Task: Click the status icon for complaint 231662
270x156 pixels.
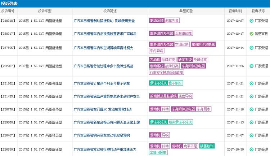Action: [251, 83]
